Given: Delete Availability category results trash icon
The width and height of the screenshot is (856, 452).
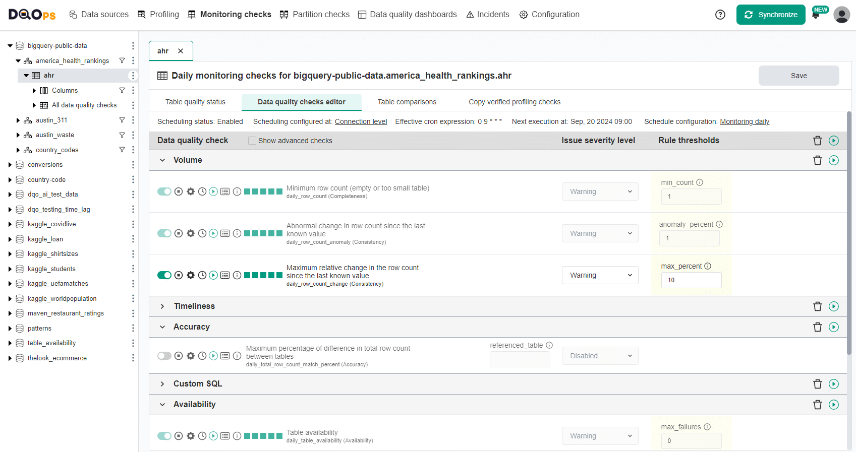Looking at the screenshot, I should coord(818,405).
